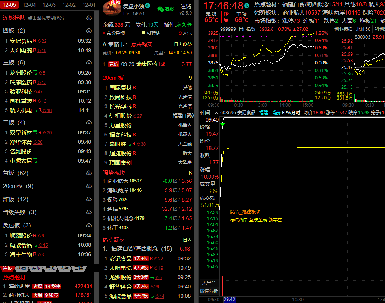The width and height of the screenshot is (385, 303).
Task: Click the green triangle marker on intraday chart
Action: point(223,124)
